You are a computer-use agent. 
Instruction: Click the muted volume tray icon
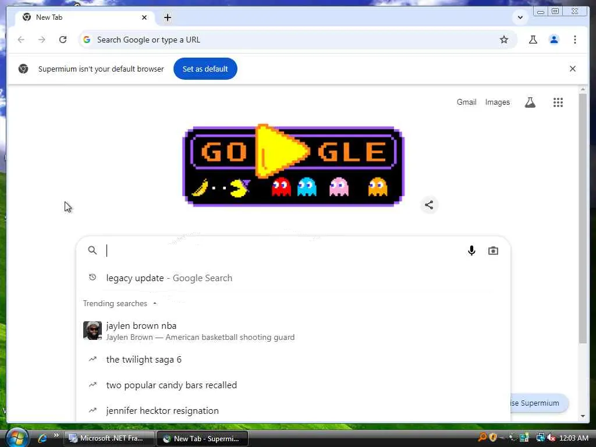(x=551, y=438)
